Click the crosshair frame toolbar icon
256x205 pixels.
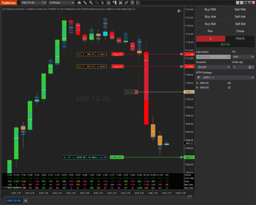click(x=120, y=3)
